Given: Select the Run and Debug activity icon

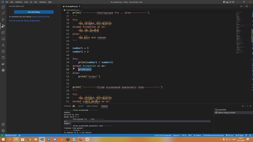Looking at the screenshot, I should pos(3,26).
